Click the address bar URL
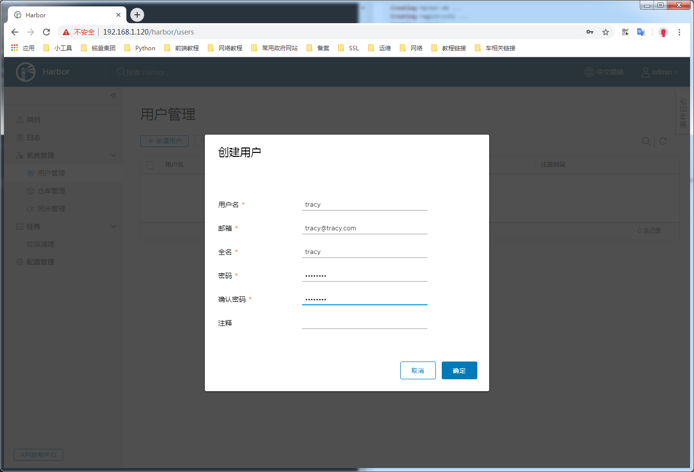Screen dimensions: 694x472 tap(149, 32)
